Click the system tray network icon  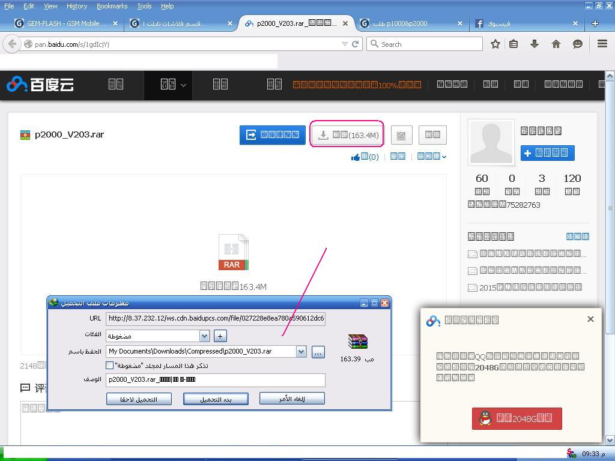572,454
